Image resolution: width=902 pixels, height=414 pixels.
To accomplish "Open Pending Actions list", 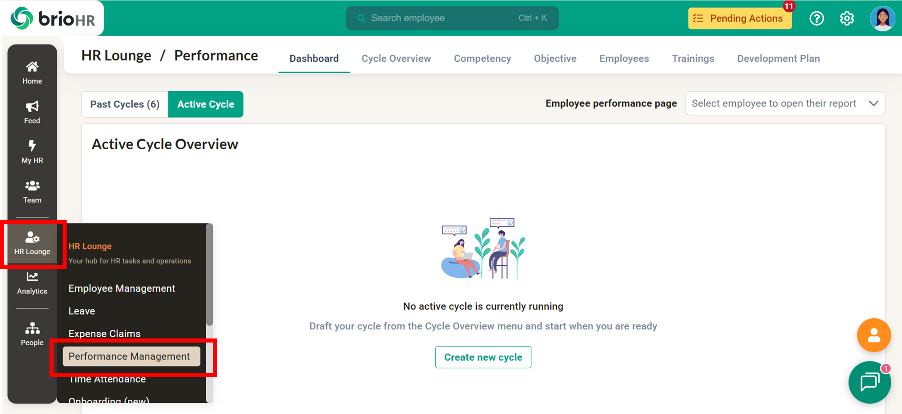I will [740, 18].
